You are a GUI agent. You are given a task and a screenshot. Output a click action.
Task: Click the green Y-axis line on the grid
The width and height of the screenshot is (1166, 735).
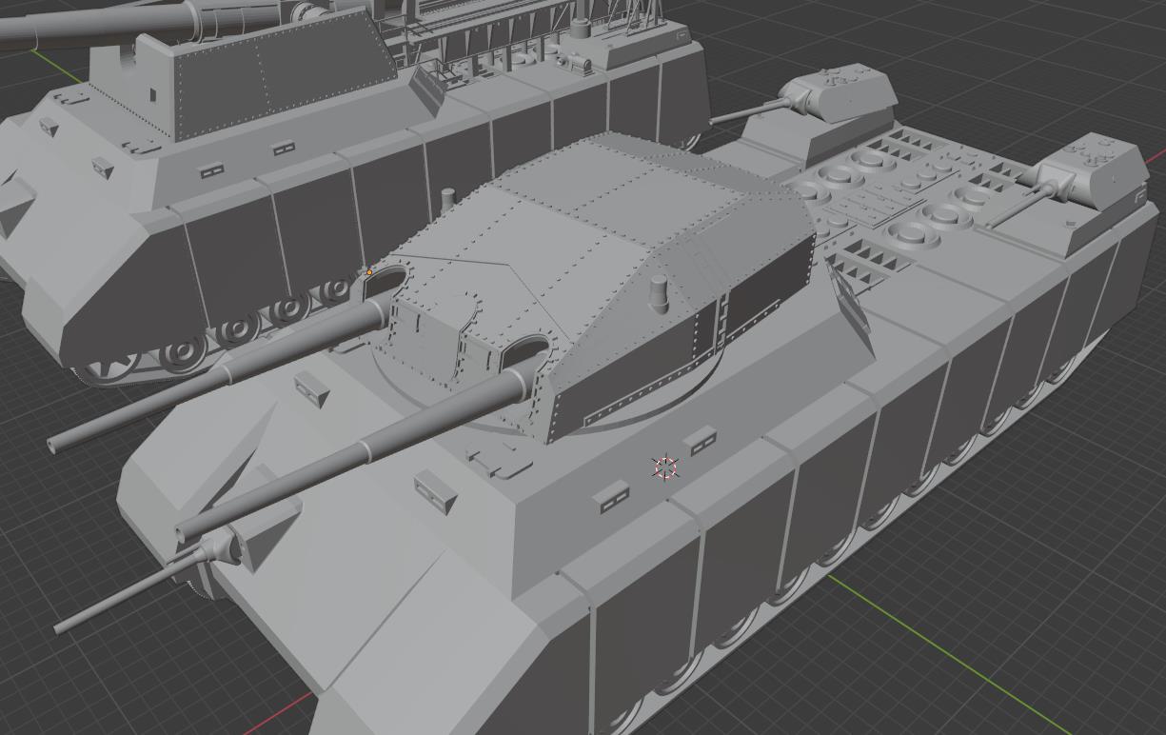952,647
